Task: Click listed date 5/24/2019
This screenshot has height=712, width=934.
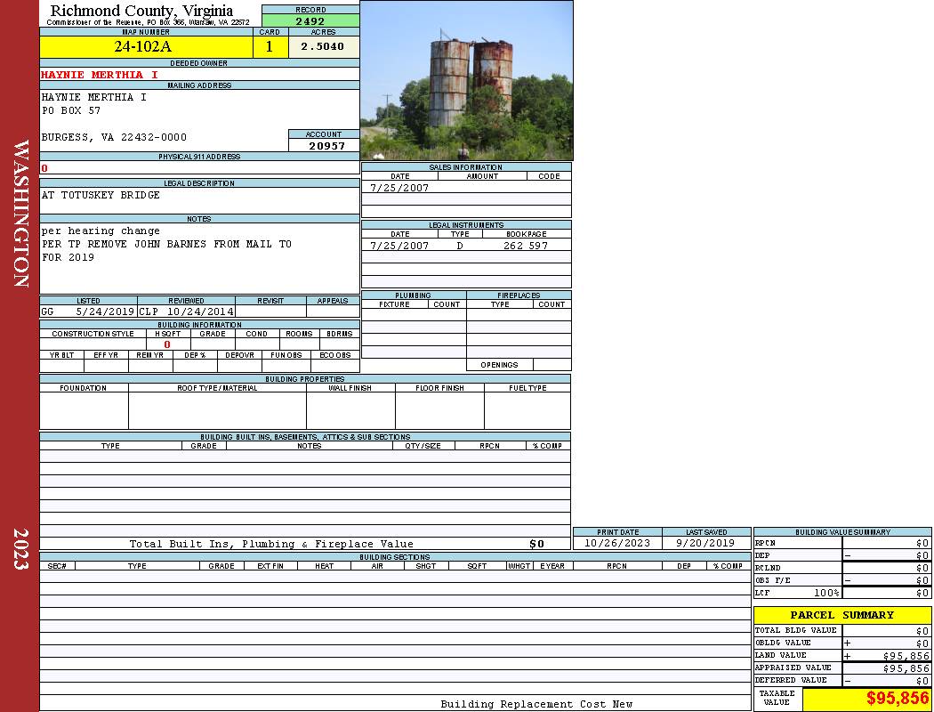Action: (x=105, y=311)
